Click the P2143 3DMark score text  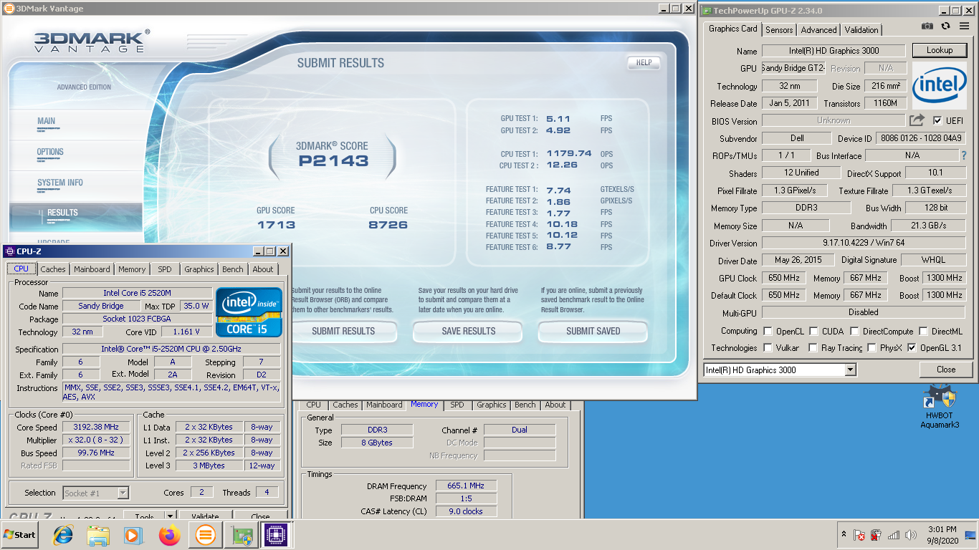[333, 161]
